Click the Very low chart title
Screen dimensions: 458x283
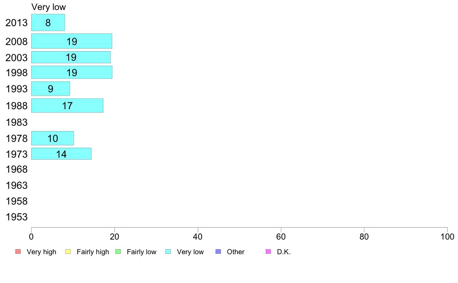(x=49, y=7)
